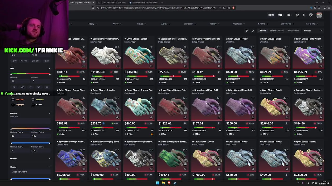This screenshot has width=332, height=186.
Task: Toggle the WW wear filter
Action: coord(39,87)
